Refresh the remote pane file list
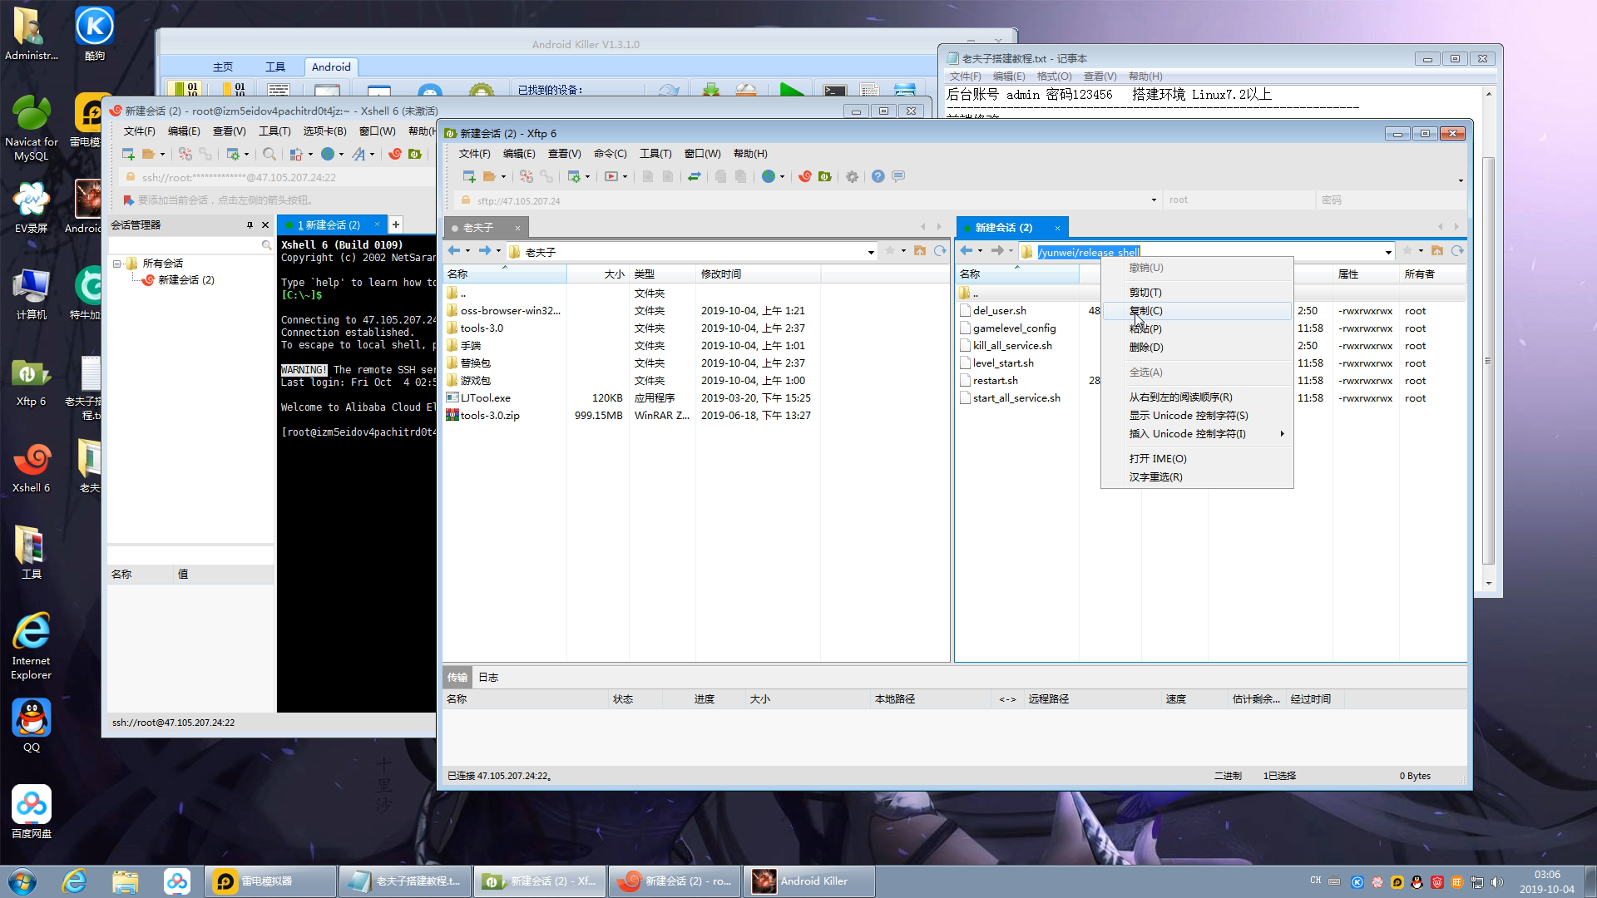 (x=1457, y=251)
